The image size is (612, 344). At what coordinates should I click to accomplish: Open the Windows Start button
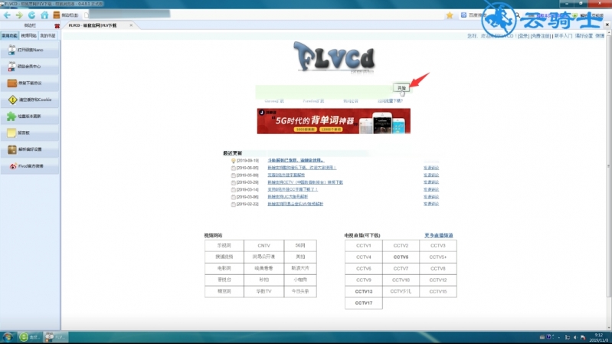tap(8, 337)
